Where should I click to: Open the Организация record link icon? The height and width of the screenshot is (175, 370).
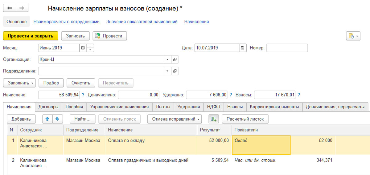(175, 60)
